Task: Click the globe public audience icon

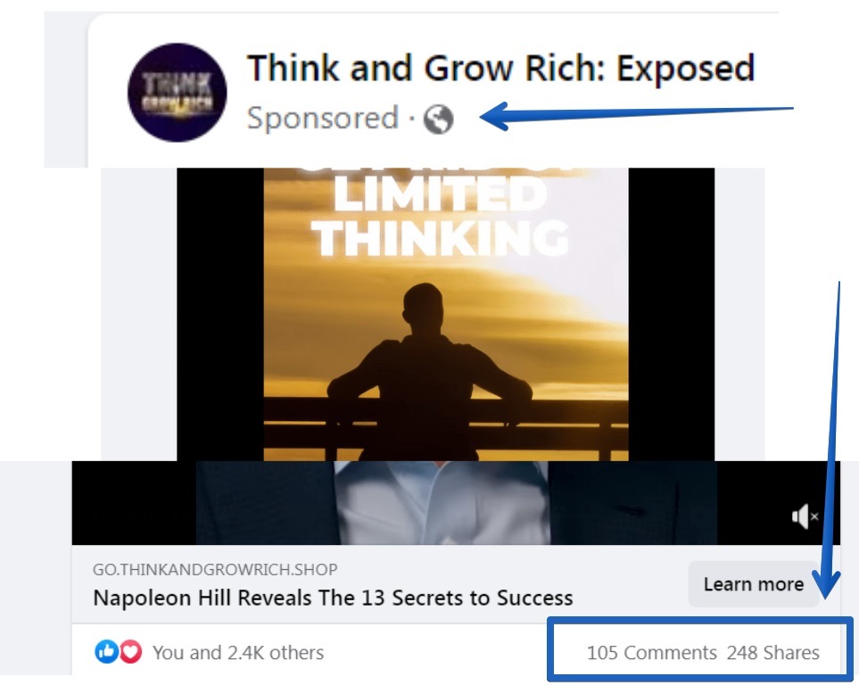Action: click(438, 119)
